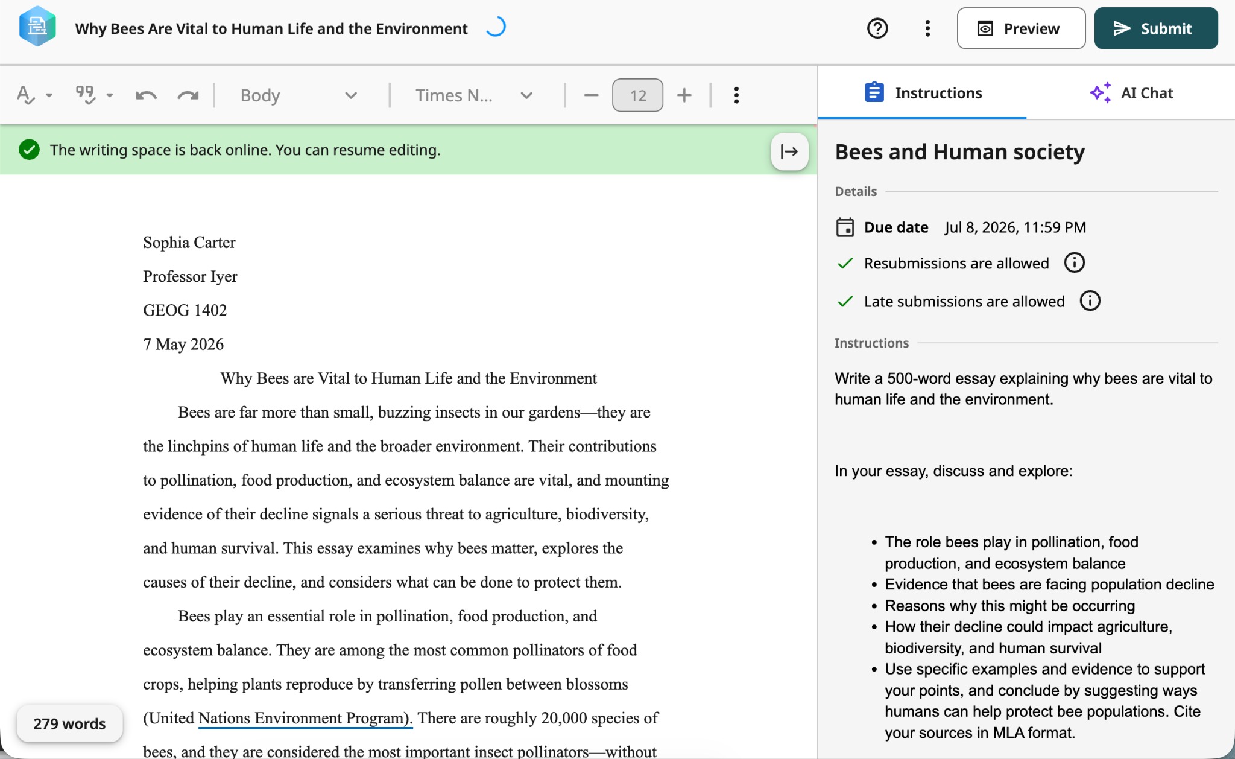
Task: Switch to the AI Chat tab
Action: tap(1131, 93)
